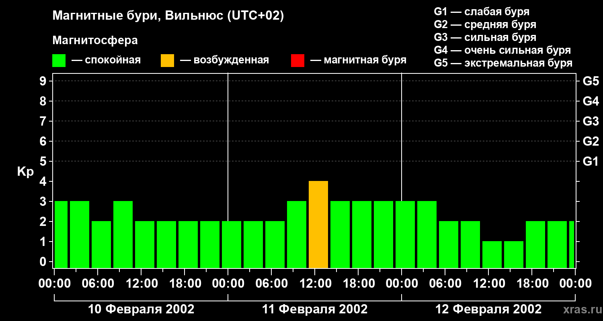603x321 pixels.
Task: Click the "G2 — средняя буря" legend line
Action: coord(485,24)
